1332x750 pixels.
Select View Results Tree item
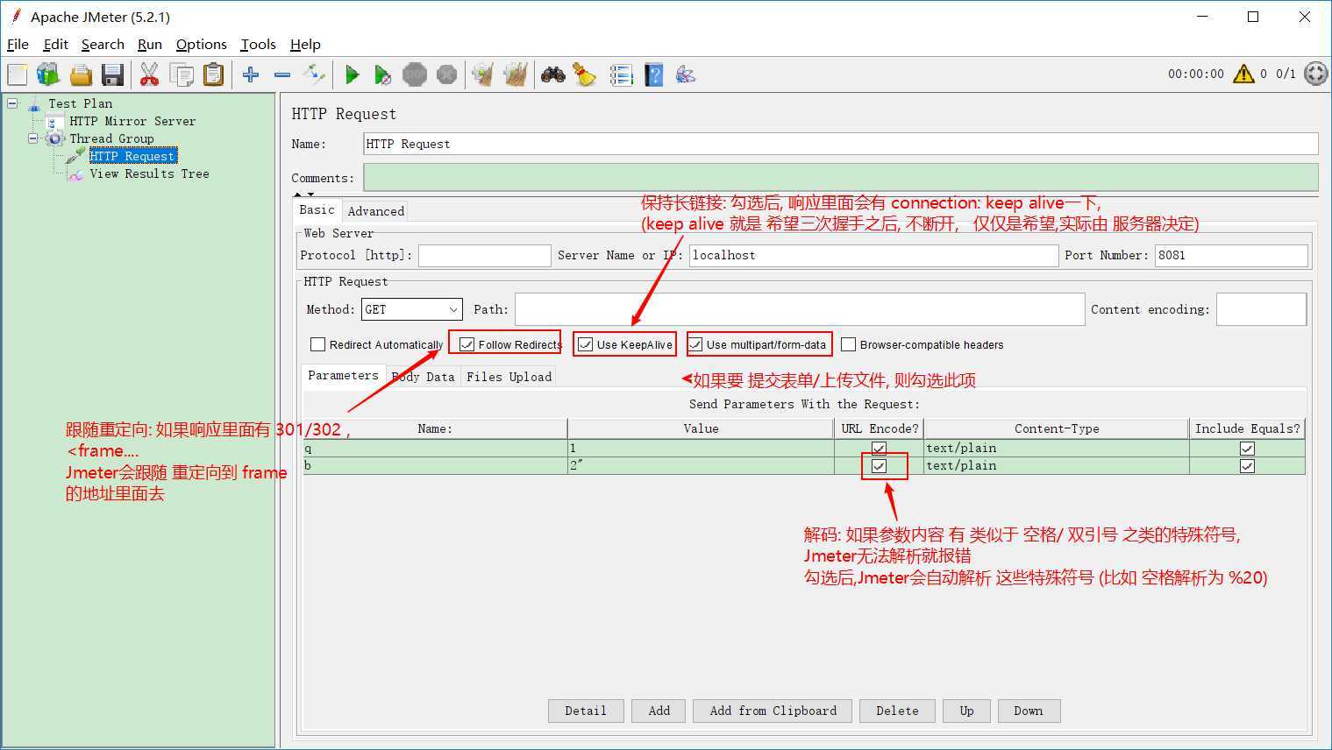(149, 173)
